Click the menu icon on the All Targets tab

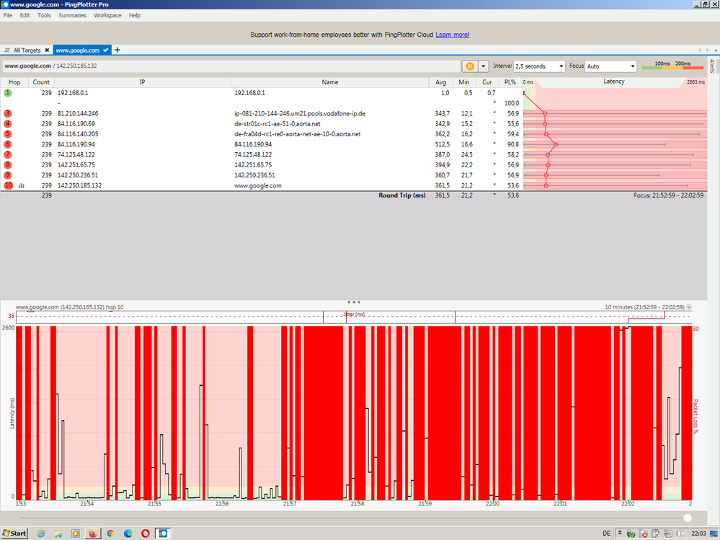[7, 50]
